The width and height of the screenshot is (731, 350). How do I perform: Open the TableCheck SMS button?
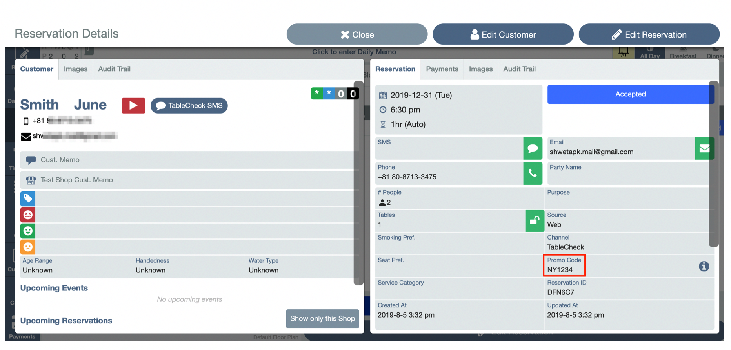(x=189, y=106)
